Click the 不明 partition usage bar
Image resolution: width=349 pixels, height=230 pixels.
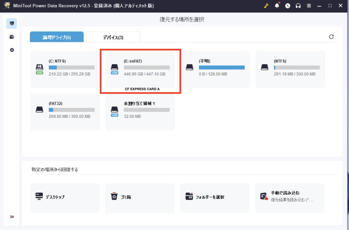coord(222,67)
